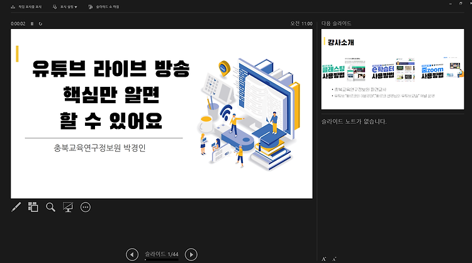Go to the previous slide arrow button
The width and height of the screenshot is (472, 263).
(132, 255)
